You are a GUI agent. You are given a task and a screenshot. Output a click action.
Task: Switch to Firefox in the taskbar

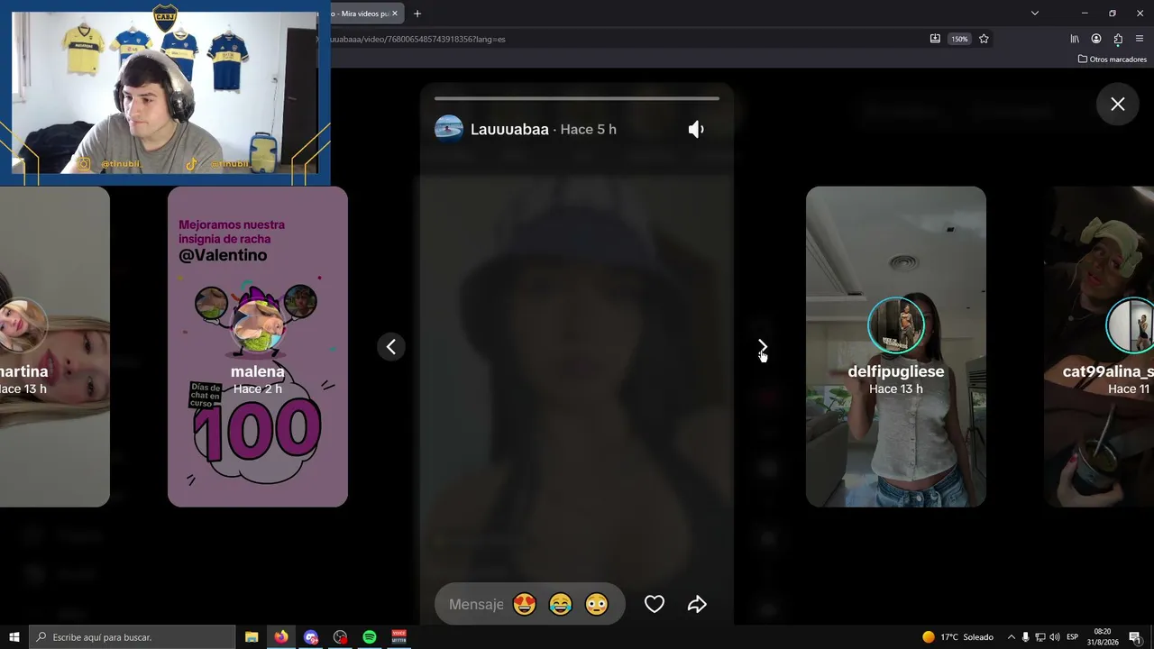pyautogui.click(x=281, y=637)
